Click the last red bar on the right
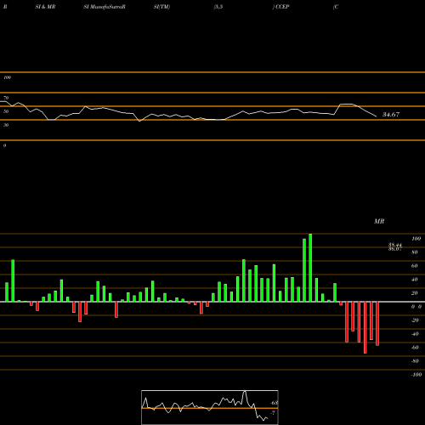The height and width of the screenshot is (425, 425). (x=377, y=324)
